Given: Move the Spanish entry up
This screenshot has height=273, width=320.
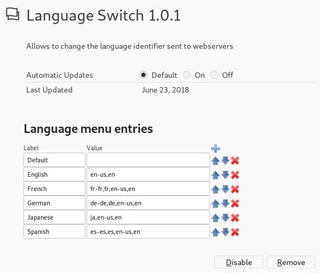Looking at the screenshot, I should point(215,232).
